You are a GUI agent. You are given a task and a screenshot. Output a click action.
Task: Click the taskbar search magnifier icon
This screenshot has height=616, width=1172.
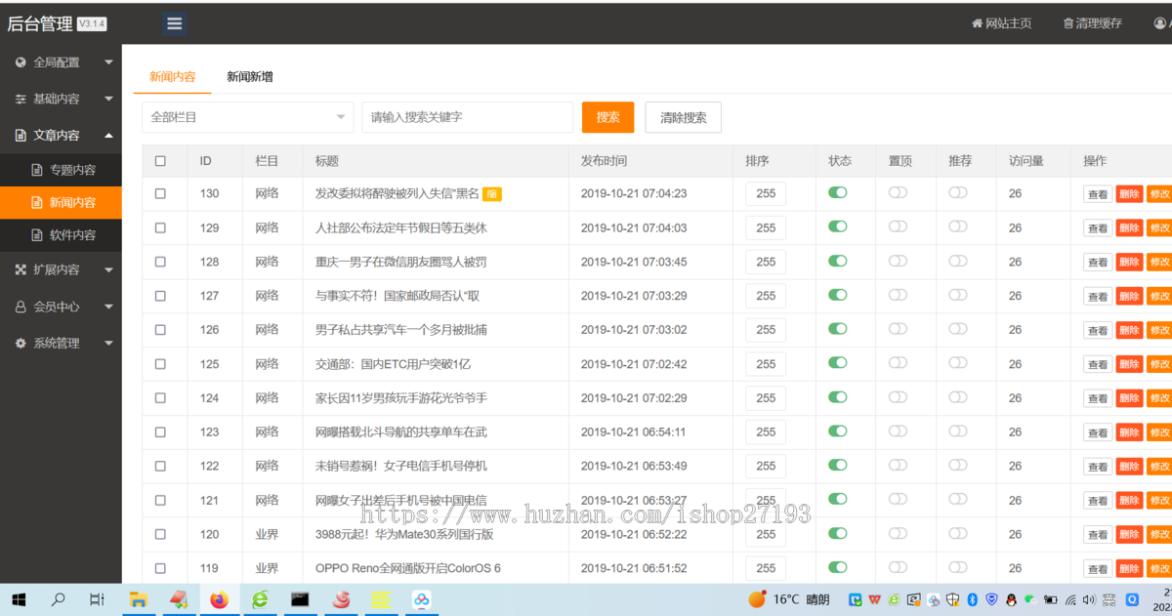tap(58, 599)
